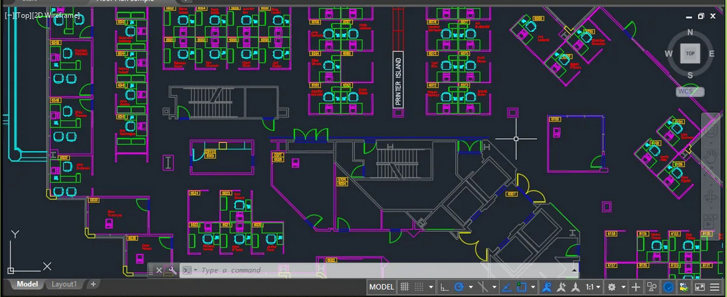Click the MODEL space button

coord(381,287)
